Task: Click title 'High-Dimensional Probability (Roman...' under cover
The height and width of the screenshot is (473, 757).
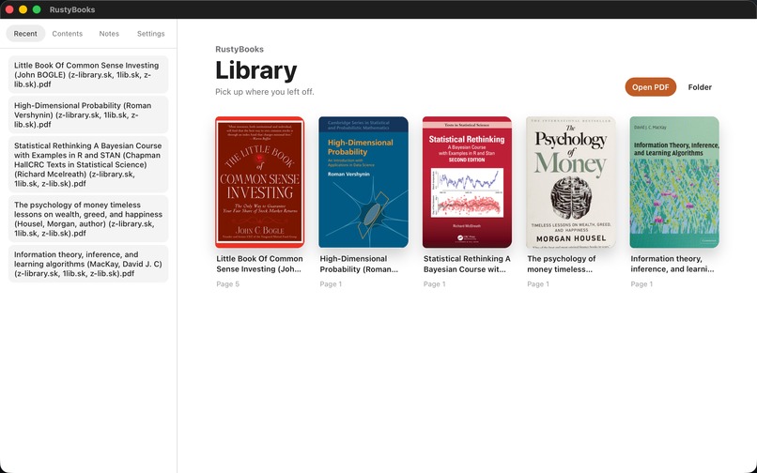Action: point(359,264)
